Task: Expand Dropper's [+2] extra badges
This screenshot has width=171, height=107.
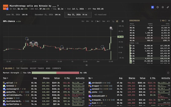Action: tap(110, 86)
